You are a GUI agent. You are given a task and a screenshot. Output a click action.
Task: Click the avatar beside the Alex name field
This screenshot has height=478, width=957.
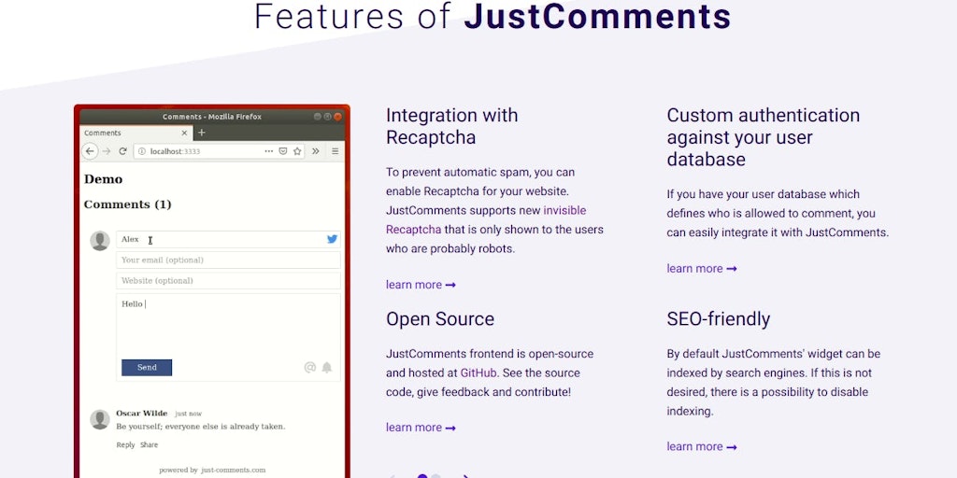click(100, 241)
